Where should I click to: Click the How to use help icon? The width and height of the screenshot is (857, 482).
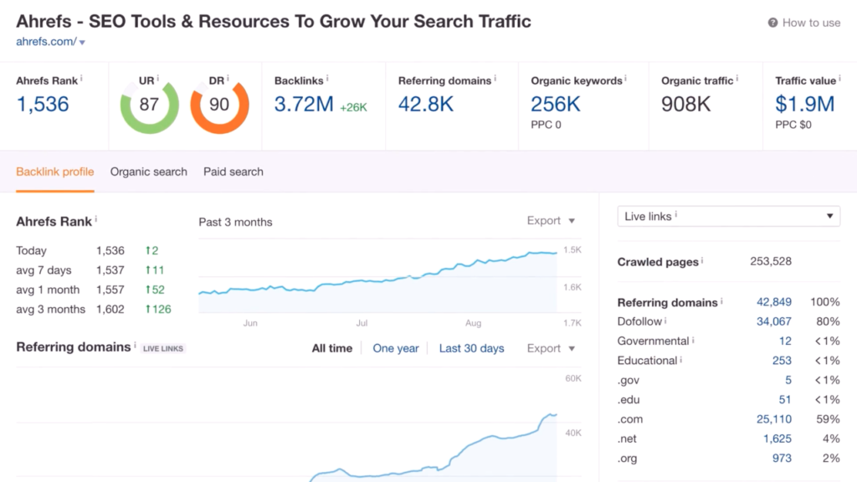click(x=772, y=23)
